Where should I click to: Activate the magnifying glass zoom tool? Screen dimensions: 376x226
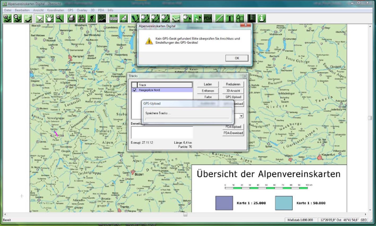[59, 18]
